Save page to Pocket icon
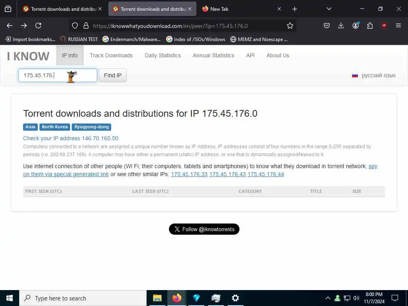The width and height of the screenshot is (408, 306). click(x=327, y=25)
